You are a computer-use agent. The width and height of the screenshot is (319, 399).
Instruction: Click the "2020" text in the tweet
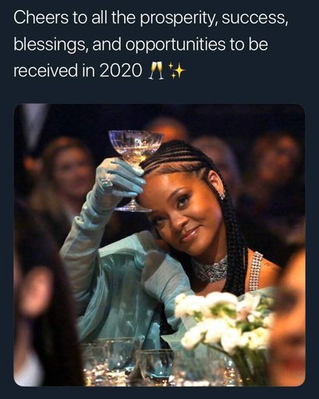[120, 70]
